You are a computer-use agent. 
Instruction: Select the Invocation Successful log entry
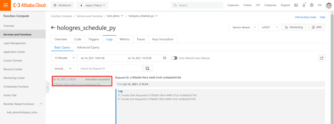pos(82,81)
